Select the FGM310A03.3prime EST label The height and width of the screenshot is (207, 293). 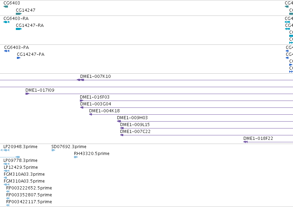point(24,174)
